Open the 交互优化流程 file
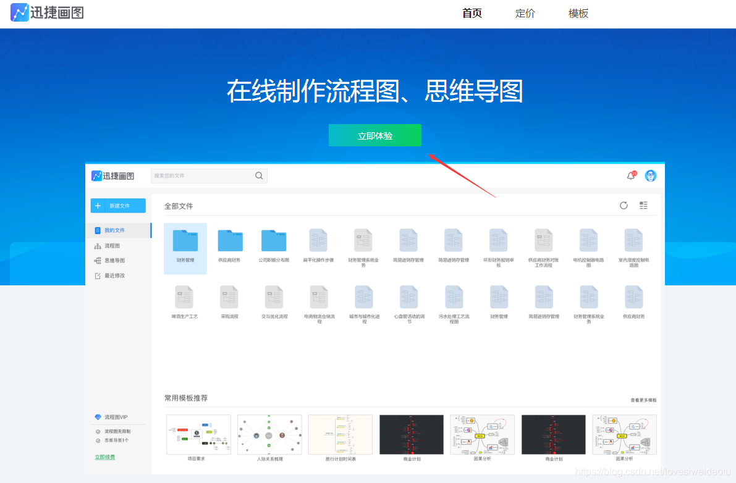 [x=274, y=303]
